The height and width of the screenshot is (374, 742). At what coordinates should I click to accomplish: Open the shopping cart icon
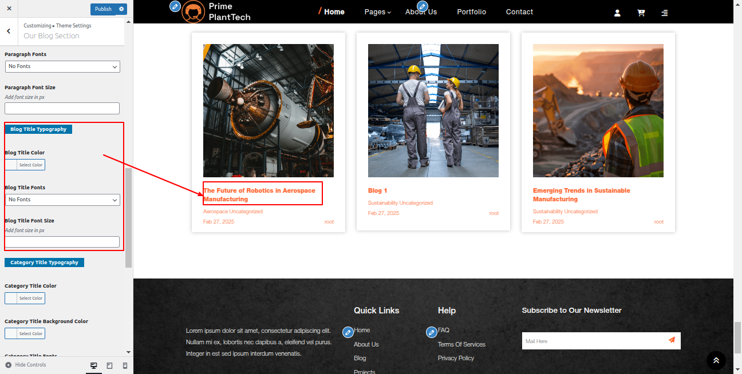coord(641,13)
